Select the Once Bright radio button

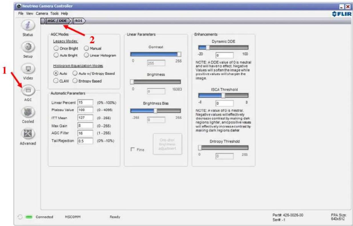pos(56,49)
